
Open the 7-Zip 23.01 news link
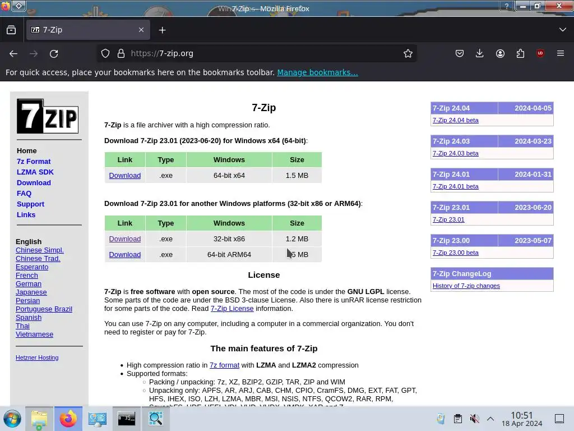coord(448,219)
